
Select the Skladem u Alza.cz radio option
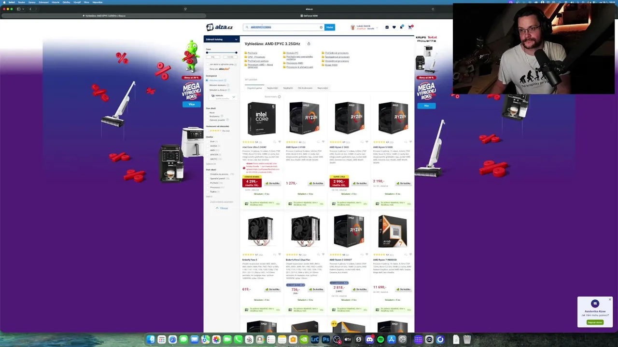click(208, 90)
